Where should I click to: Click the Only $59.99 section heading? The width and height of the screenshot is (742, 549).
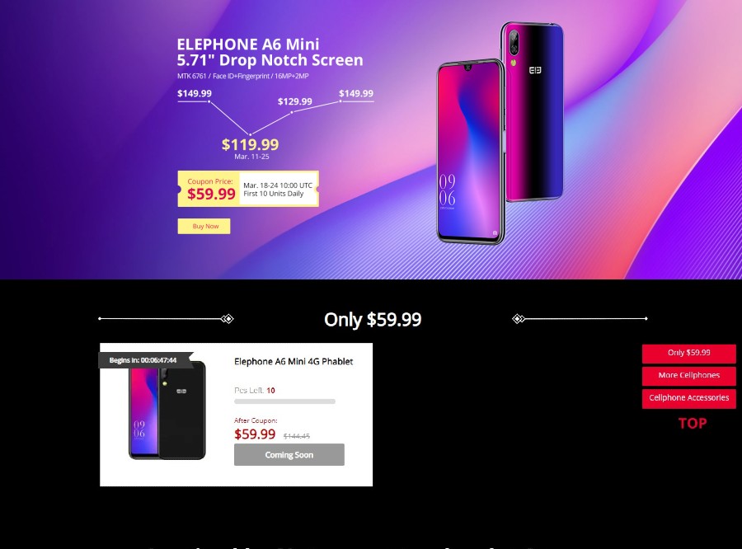point(373,320)
